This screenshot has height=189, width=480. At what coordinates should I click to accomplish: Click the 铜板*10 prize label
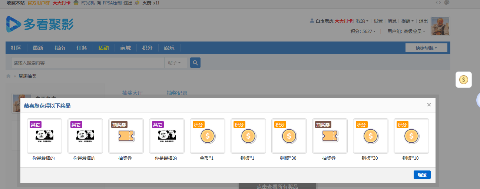click(411, 158)
